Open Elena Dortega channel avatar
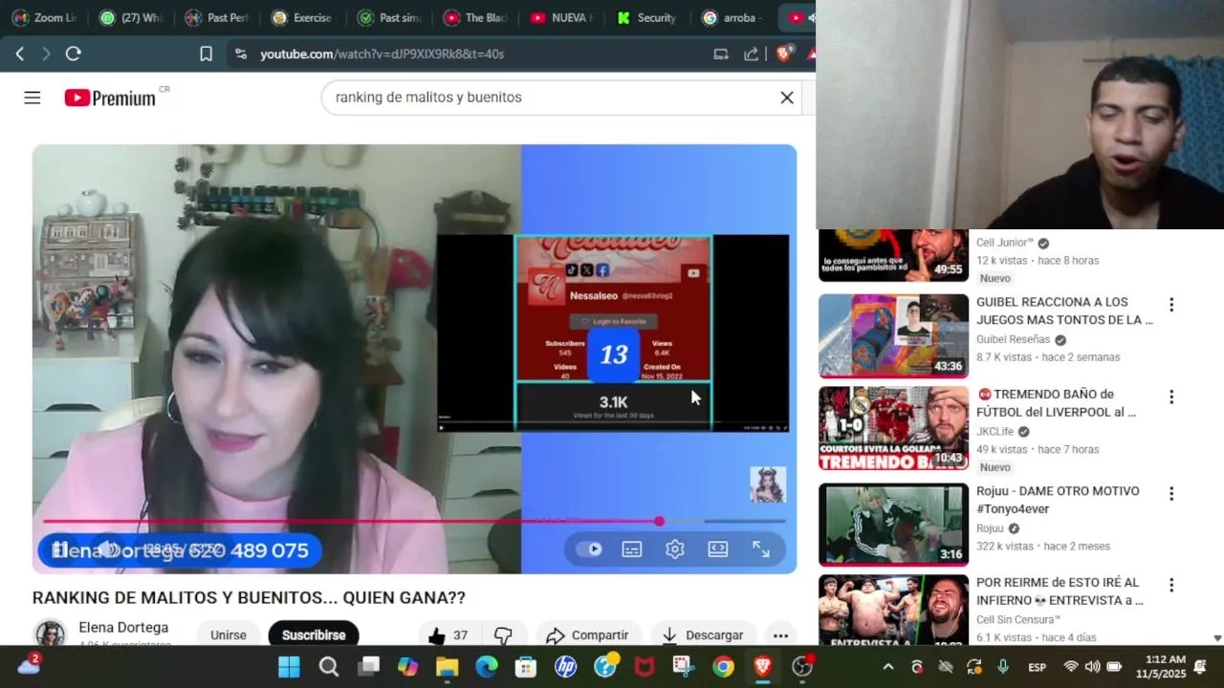This screenshot has height=688, width=1224. pyautogui.click(x=50, y=634)
